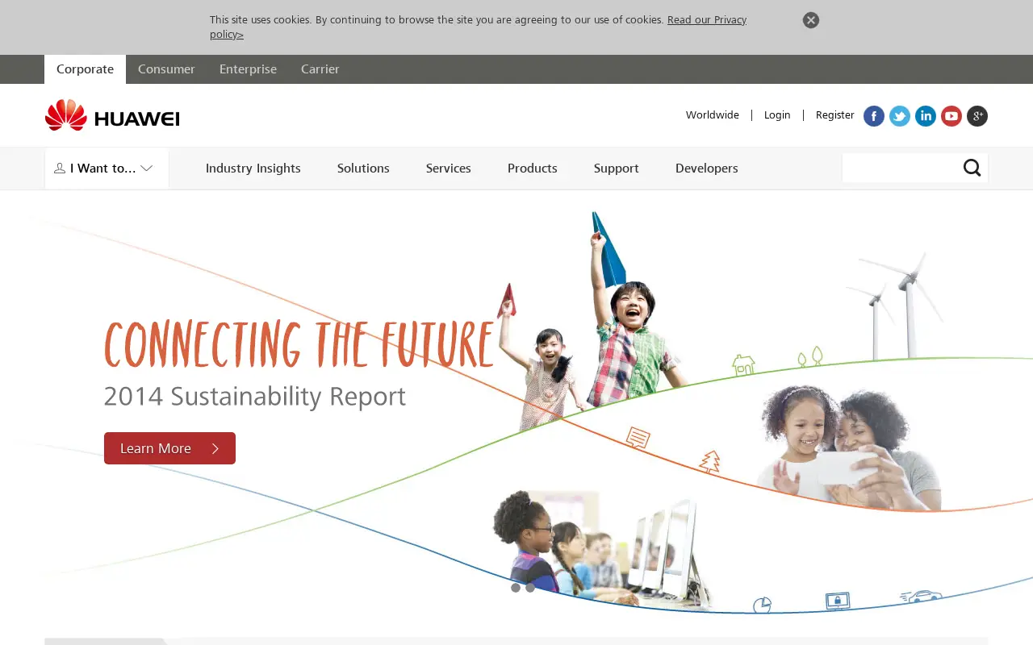The height and width of the screenshot is (645, 1033).
Task: Open the Products menu
Action: 533,169
